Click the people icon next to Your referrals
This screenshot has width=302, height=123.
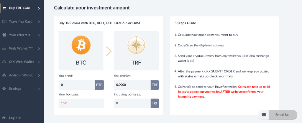point(4,35)
